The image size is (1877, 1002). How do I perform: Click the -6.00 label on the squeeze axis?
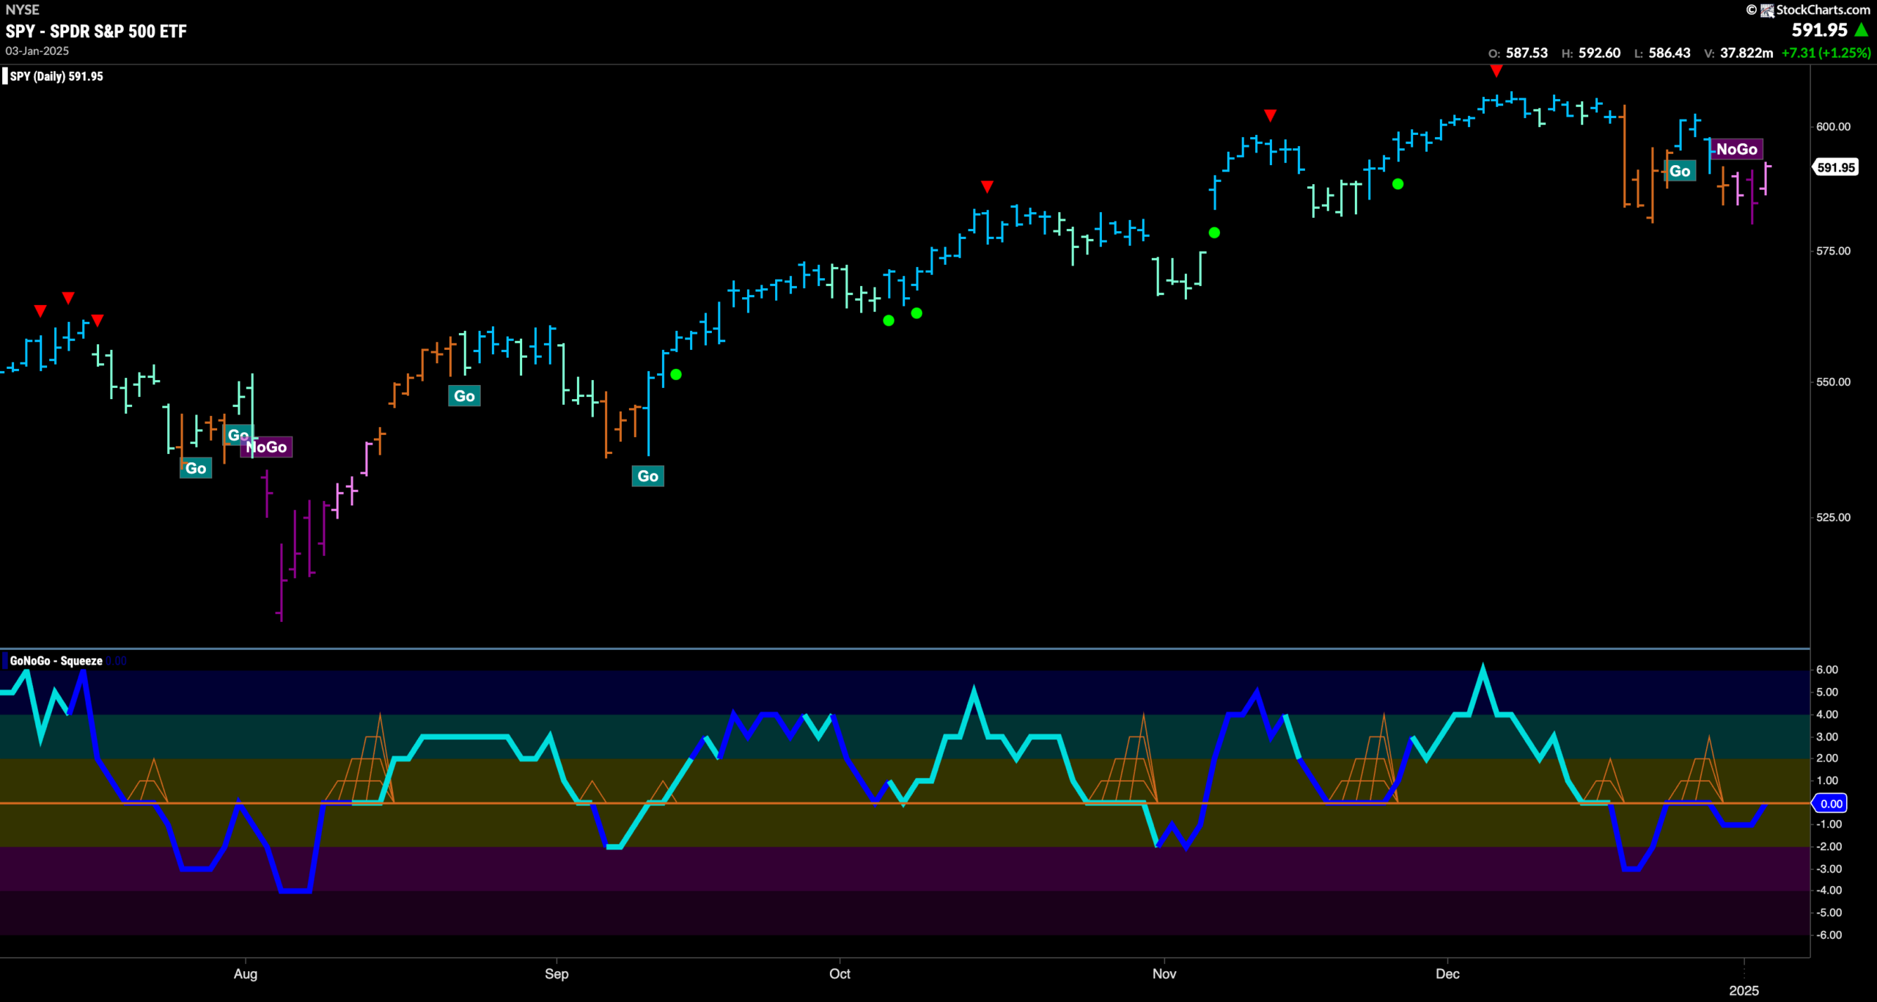click(1829, 935)
